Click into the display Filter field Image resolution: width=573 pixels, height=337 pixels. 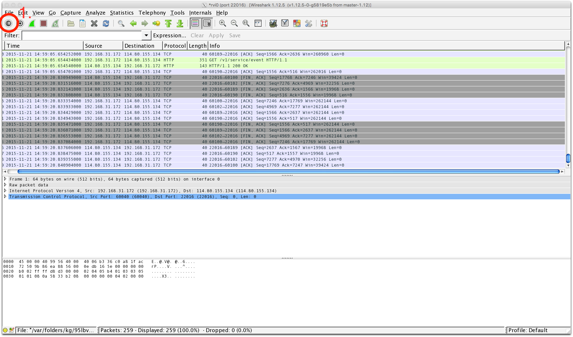tap(82, 35)
